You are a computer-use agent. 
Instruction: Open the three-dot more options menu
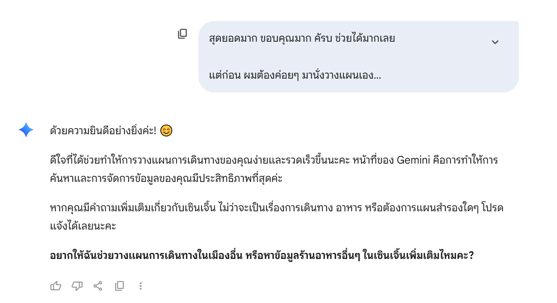pyautogui.click(x=140, y=286)
